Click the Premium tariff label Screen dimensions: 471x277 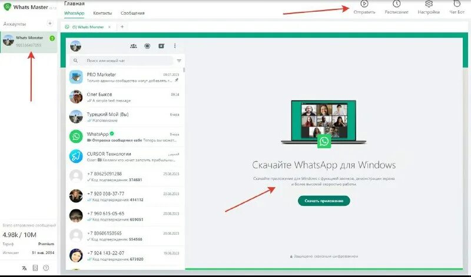[x=47, y=244]
